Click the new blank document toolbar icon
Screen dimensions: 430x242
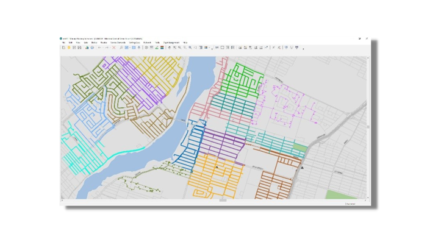point(63,48)
